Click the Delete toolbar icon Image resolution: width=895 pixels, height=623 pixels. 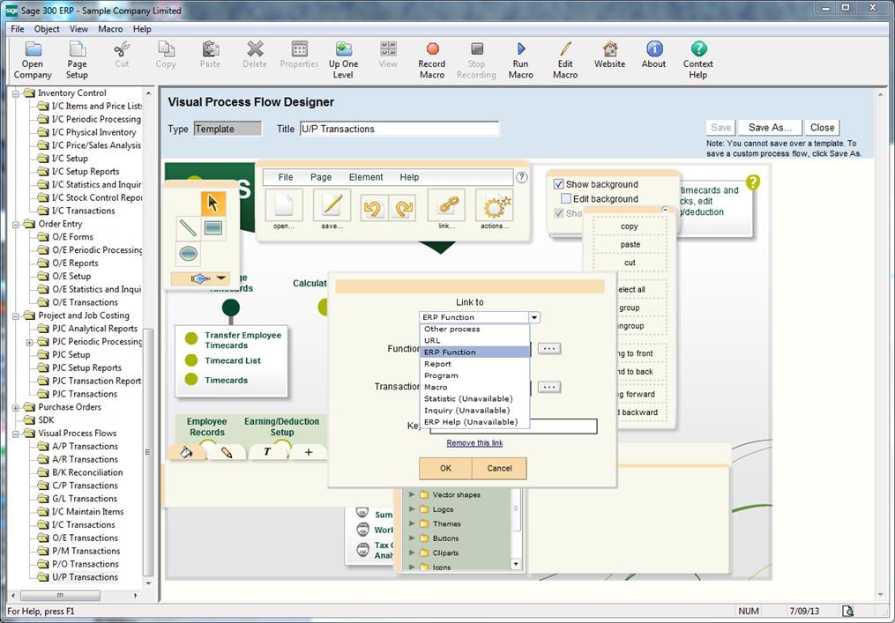(x=255, y=55)
